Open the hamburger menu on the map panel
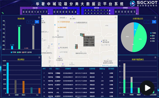Image resolution: width=159 pixels, height=98 pixels. point(116,17)
